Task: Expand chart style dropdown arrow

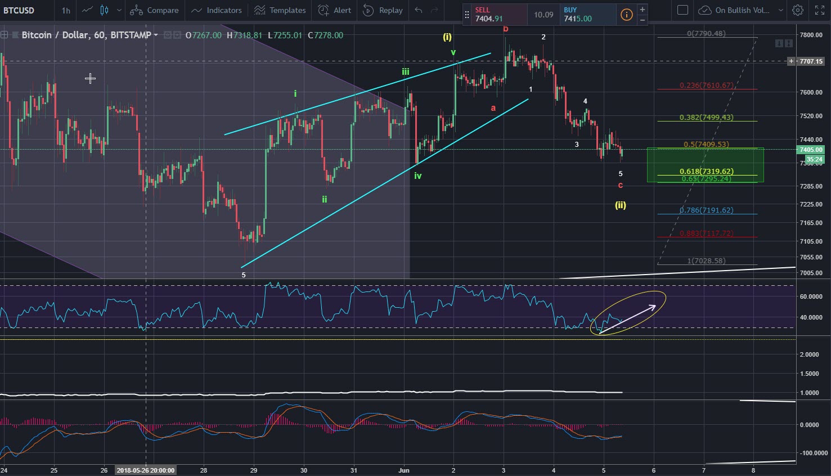Action: click(119, 10)
